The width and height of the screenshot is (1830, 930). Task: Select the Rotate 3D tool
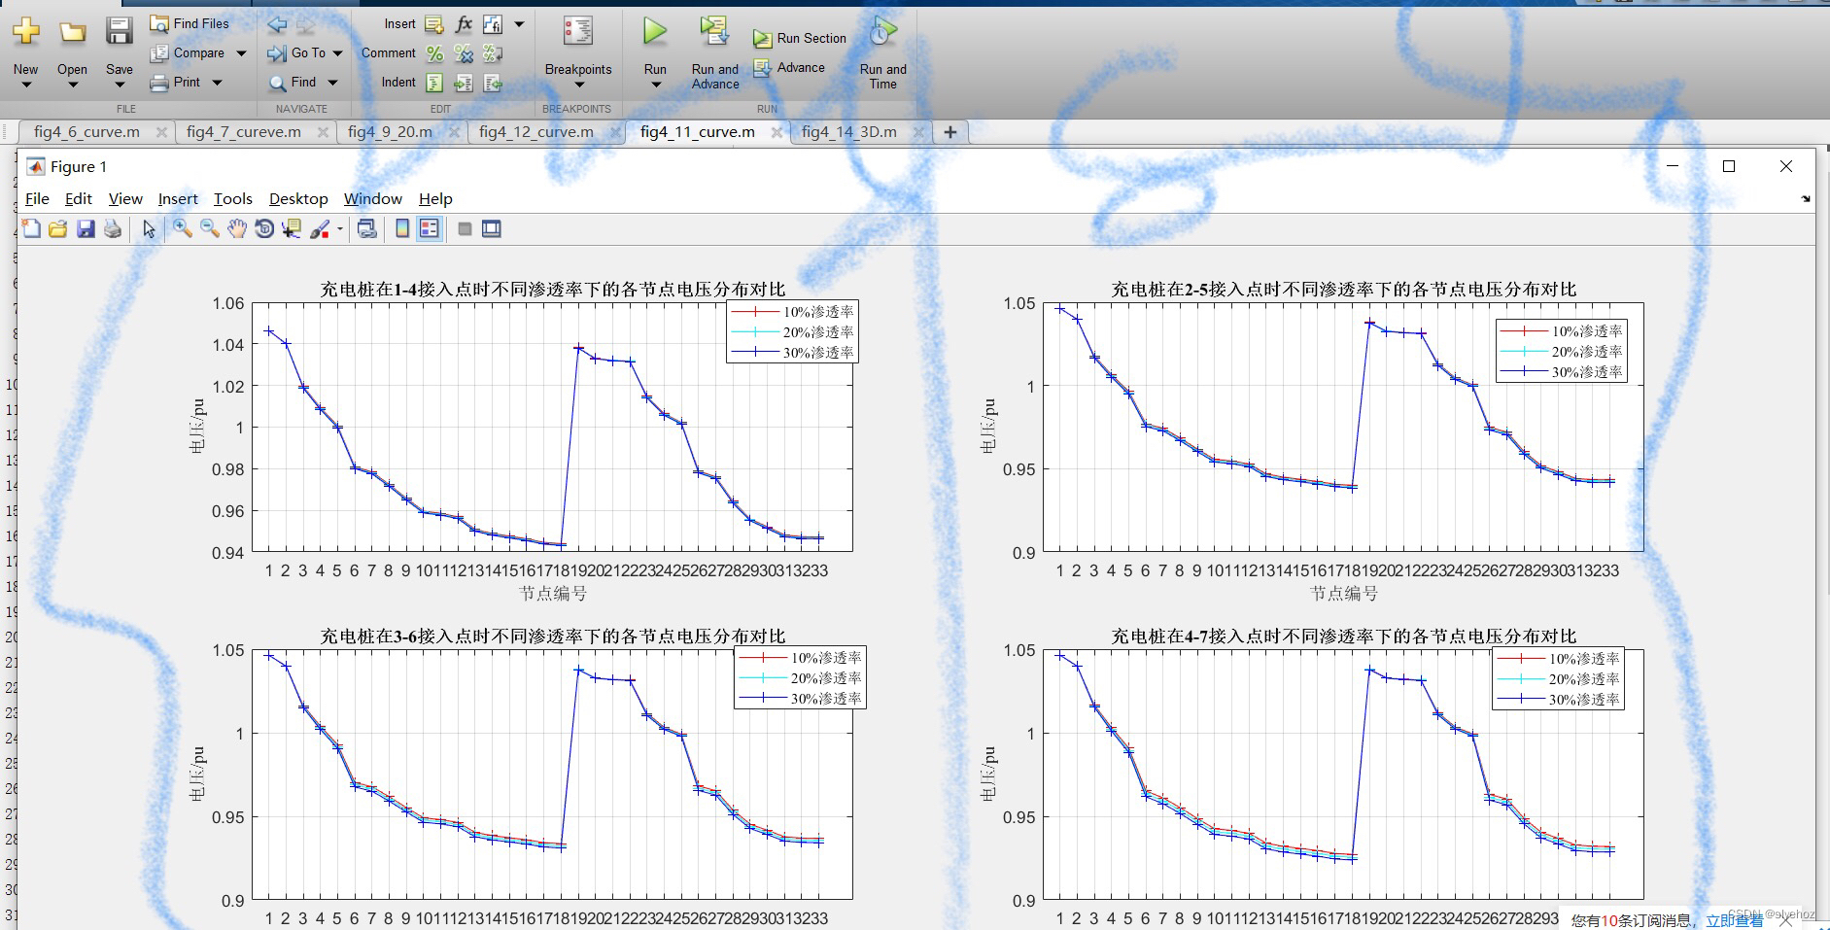tap(264, 228)
